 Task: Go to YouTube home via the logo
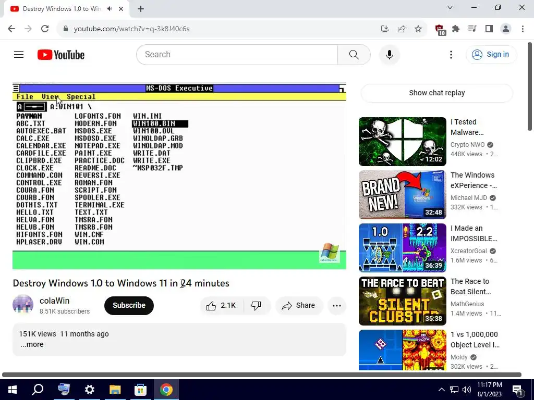(61, 54)
